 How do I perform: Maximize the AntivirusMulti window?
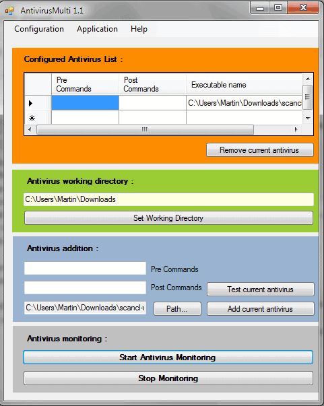tap(278, 8)
